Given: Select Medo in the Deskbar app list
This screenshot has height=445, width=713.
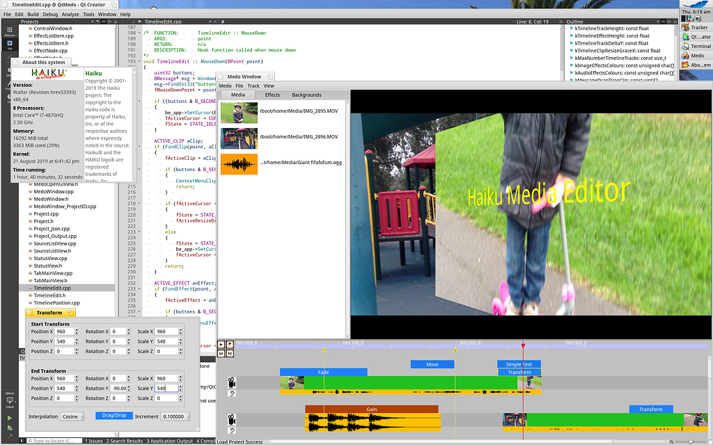Looking at the screenshot, I should point(696,56).
